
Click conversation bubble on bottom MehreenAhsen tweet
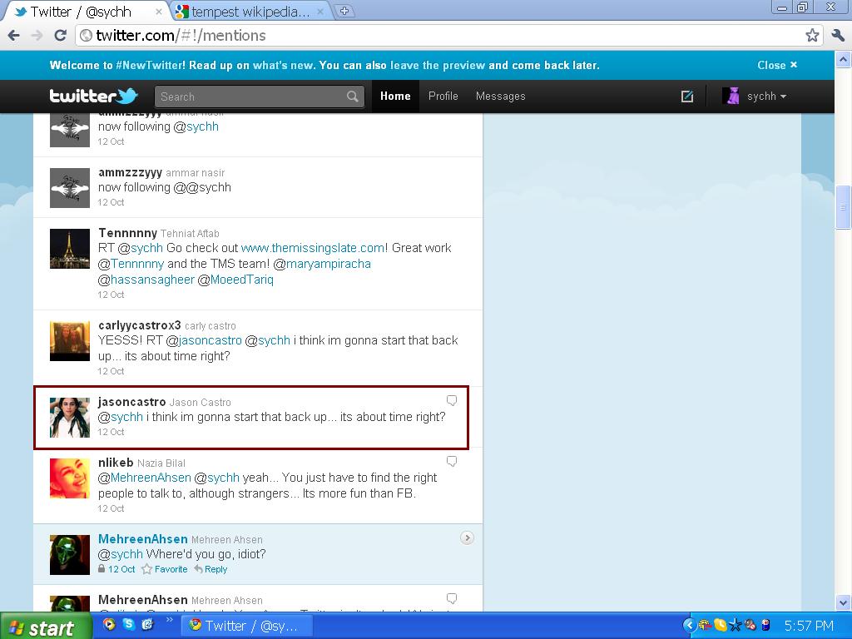click(x=452, y=598)
